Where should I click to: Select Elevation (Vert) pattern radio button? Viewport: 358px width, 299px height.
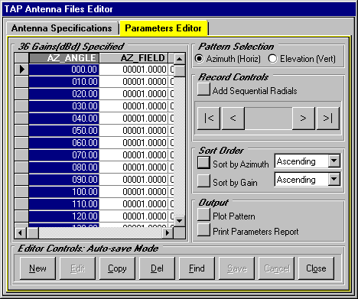[272, 59]
